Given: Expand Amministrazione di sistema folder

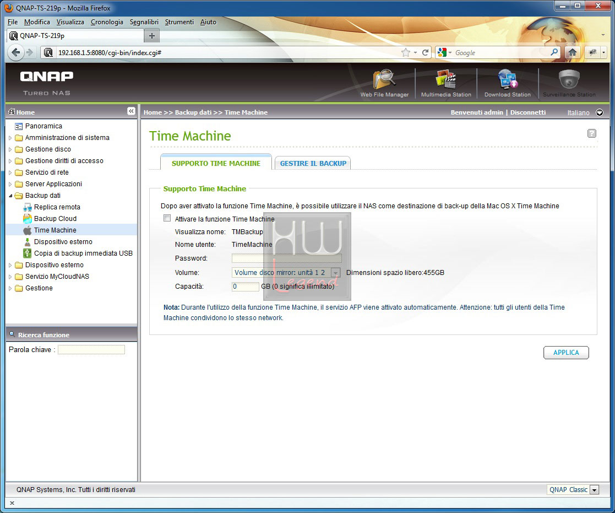Looking at the screenshot, I should 10,138.
